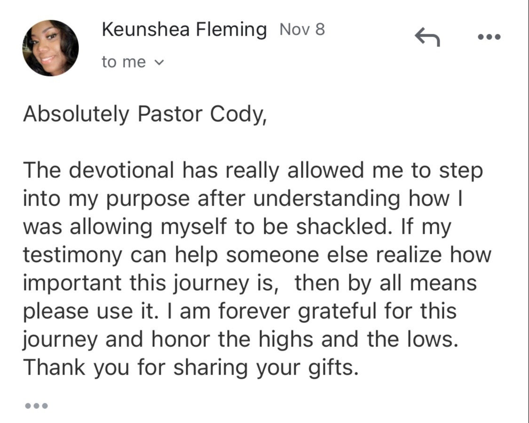The height and width of the screenshot is (423, 529).
Task: Click the word 'testimony' in the body
Action: 72,255
